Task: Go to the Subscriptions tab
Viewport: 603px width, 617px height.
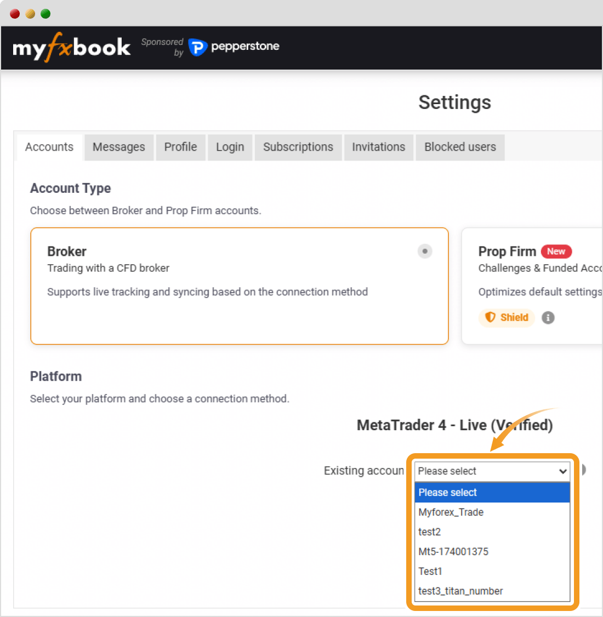Action: coord(298,147)
